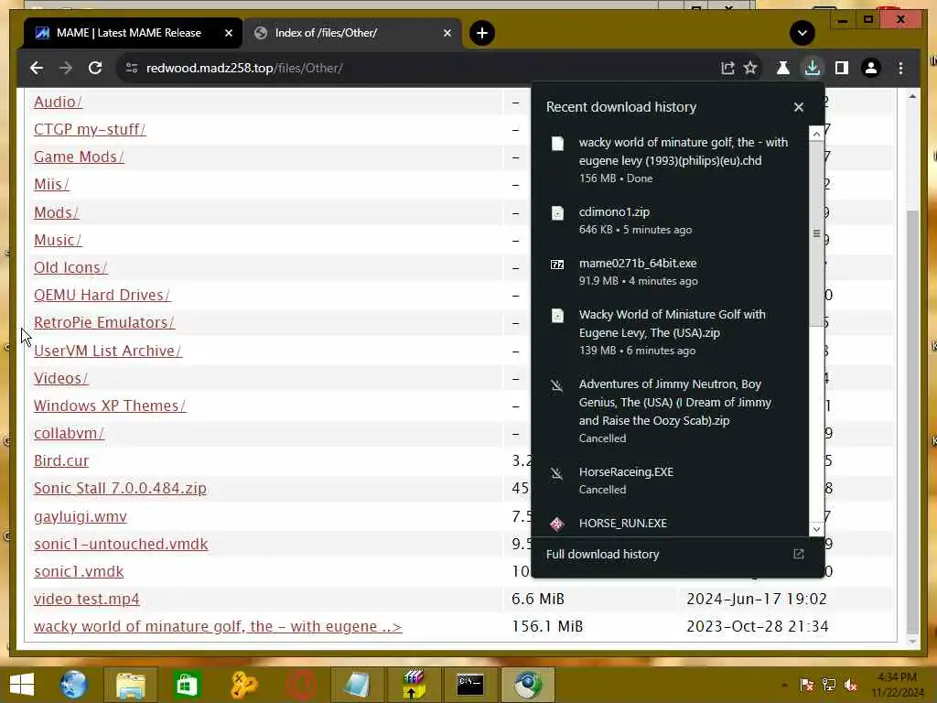Open the collabvm/ folder link
Viewport: 937px width, 703px height.
[69, 433]
